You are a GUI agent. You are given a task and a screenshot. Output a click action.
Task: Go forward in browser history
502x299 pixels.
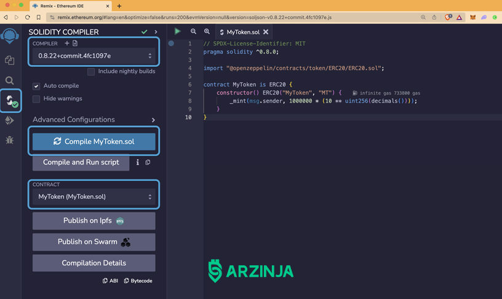[x=17, y=17]
